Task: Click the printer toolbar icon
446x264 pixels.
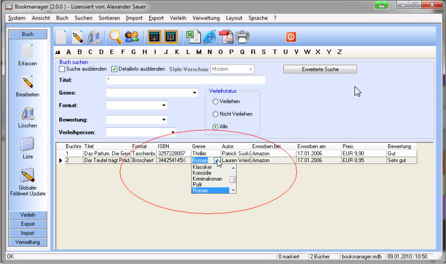Action: click(x=243, y=37)
